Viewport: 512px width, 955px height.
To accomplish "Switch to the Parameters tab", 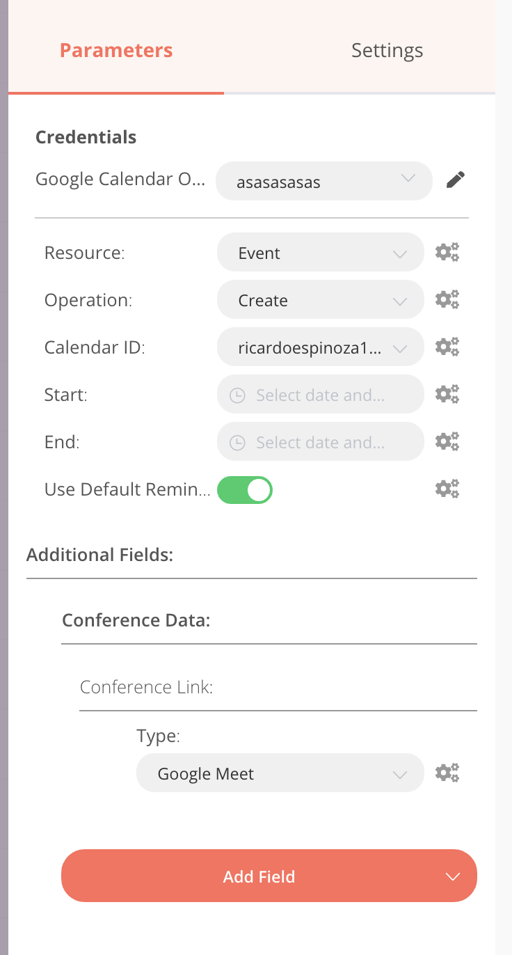I will click(x=116, y=50).
